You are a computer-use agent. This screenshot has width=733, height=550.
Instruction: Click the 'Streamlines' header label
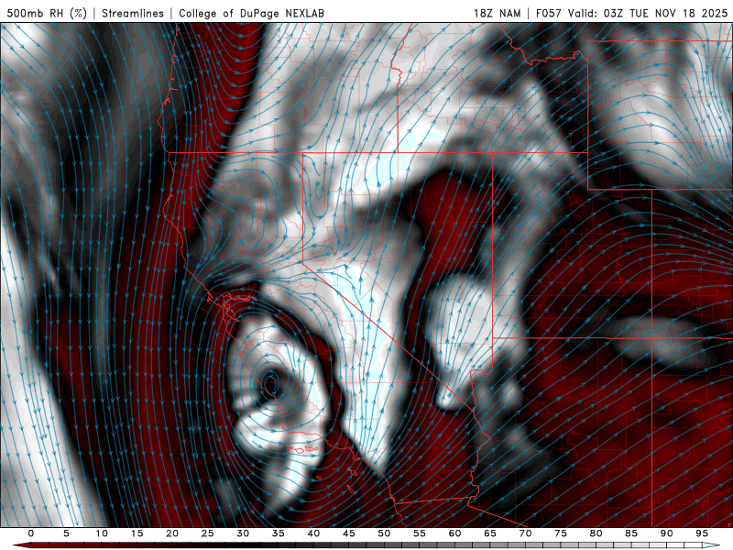[133, 13]
